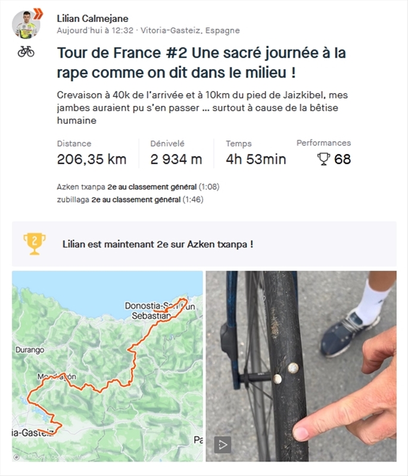Click the Performances trophy icon

(x=323, y=159)
